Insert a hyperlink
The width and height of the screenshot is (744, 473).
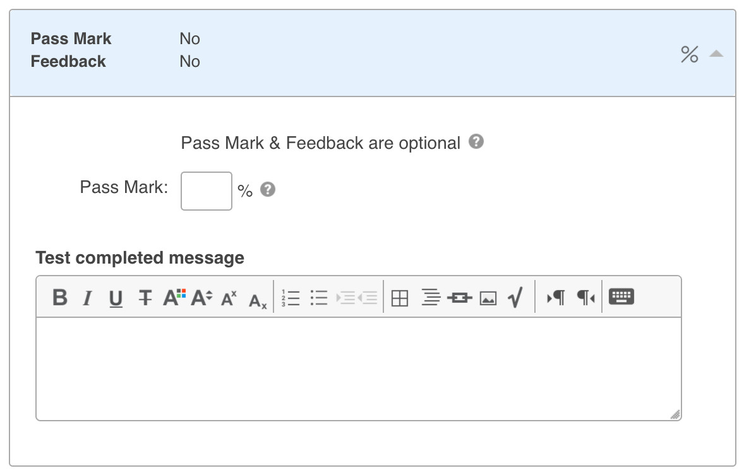[x=459, y=298]
